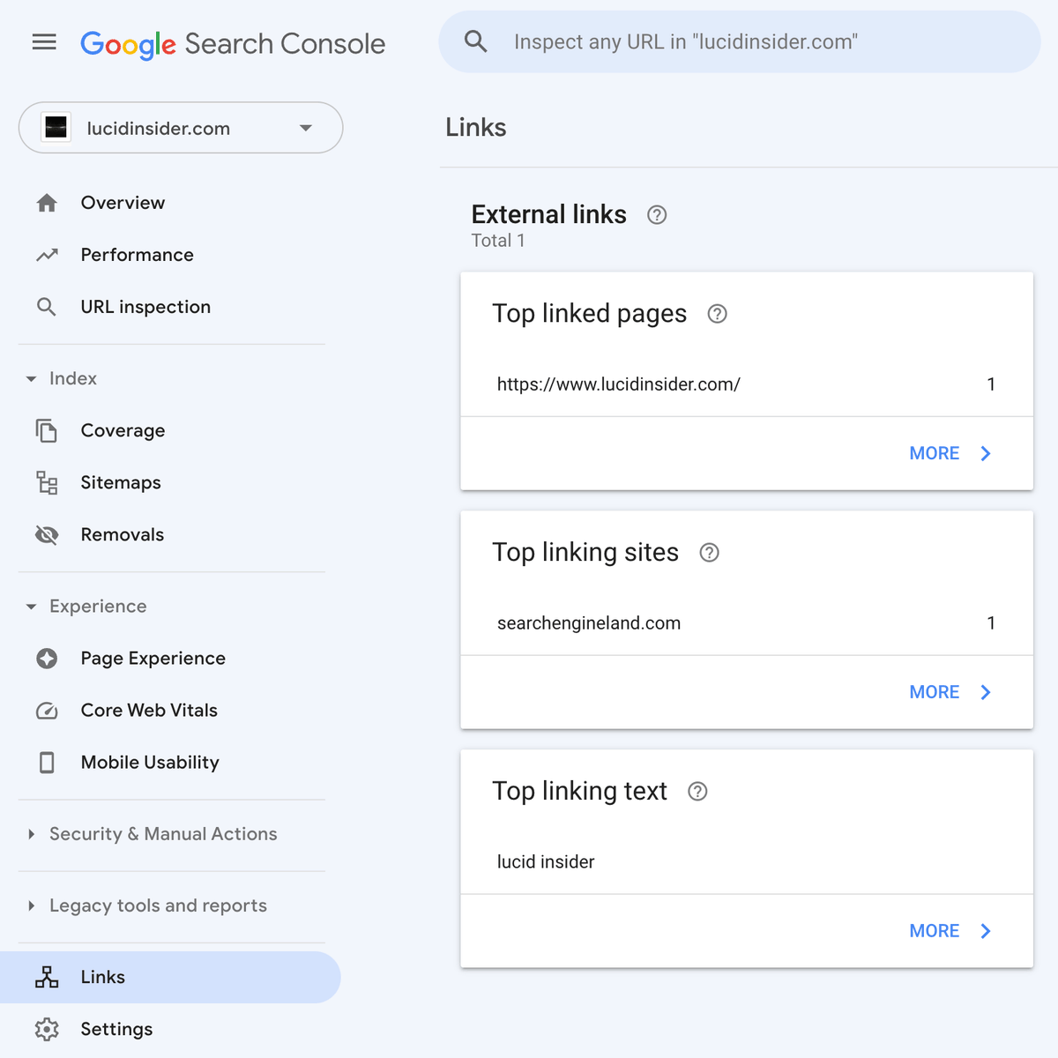
Task: Click the Page Experience star icon
Action: pos(47,659)
